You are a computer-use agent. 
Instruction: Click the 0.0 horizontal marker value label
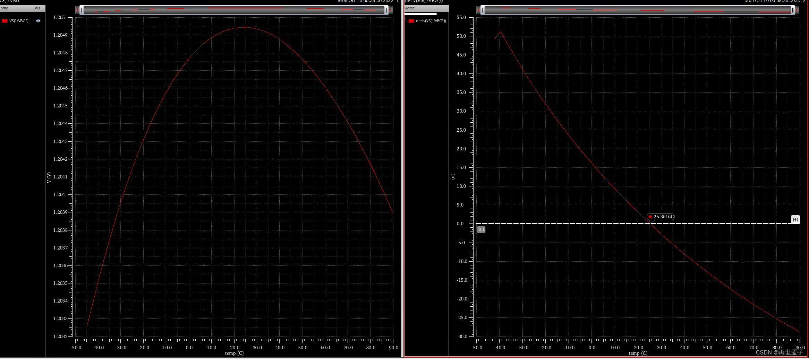[482, 229]
